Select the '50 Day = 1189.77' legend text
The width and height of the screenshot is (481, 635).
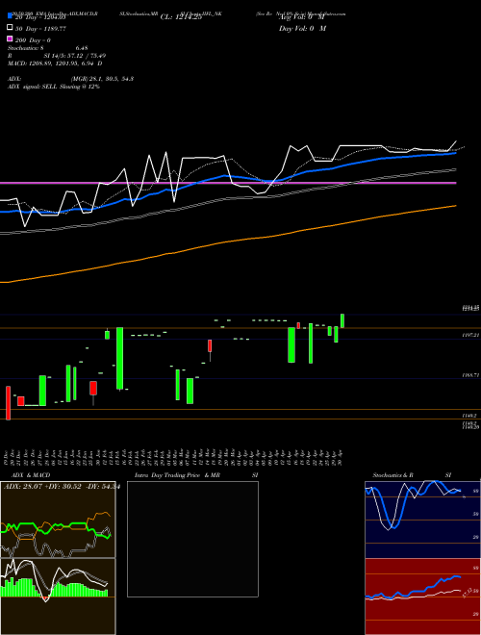(x=40, y=29)
